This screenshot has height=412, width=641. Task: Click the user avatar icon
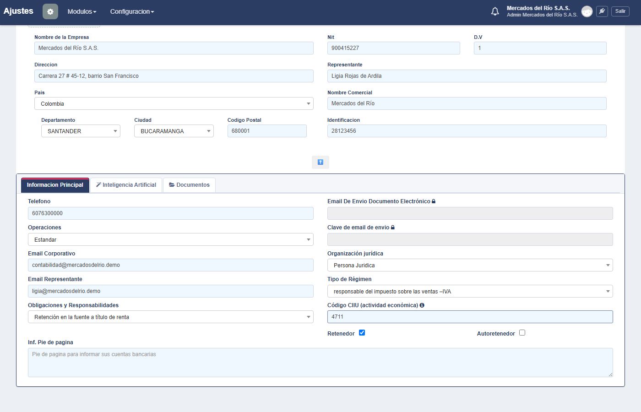point(587,11)
